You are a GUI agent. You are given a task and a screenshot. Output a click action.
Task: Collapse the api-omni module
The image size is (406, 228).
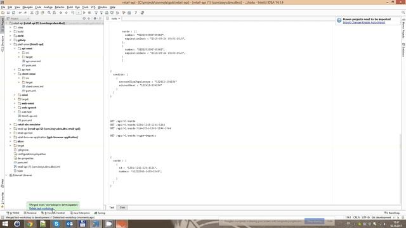pyautogui.click(x=15, y=49)
